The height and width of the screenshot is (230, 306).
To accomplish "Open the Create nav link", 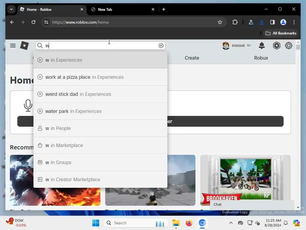I will (x=192, y=58).
